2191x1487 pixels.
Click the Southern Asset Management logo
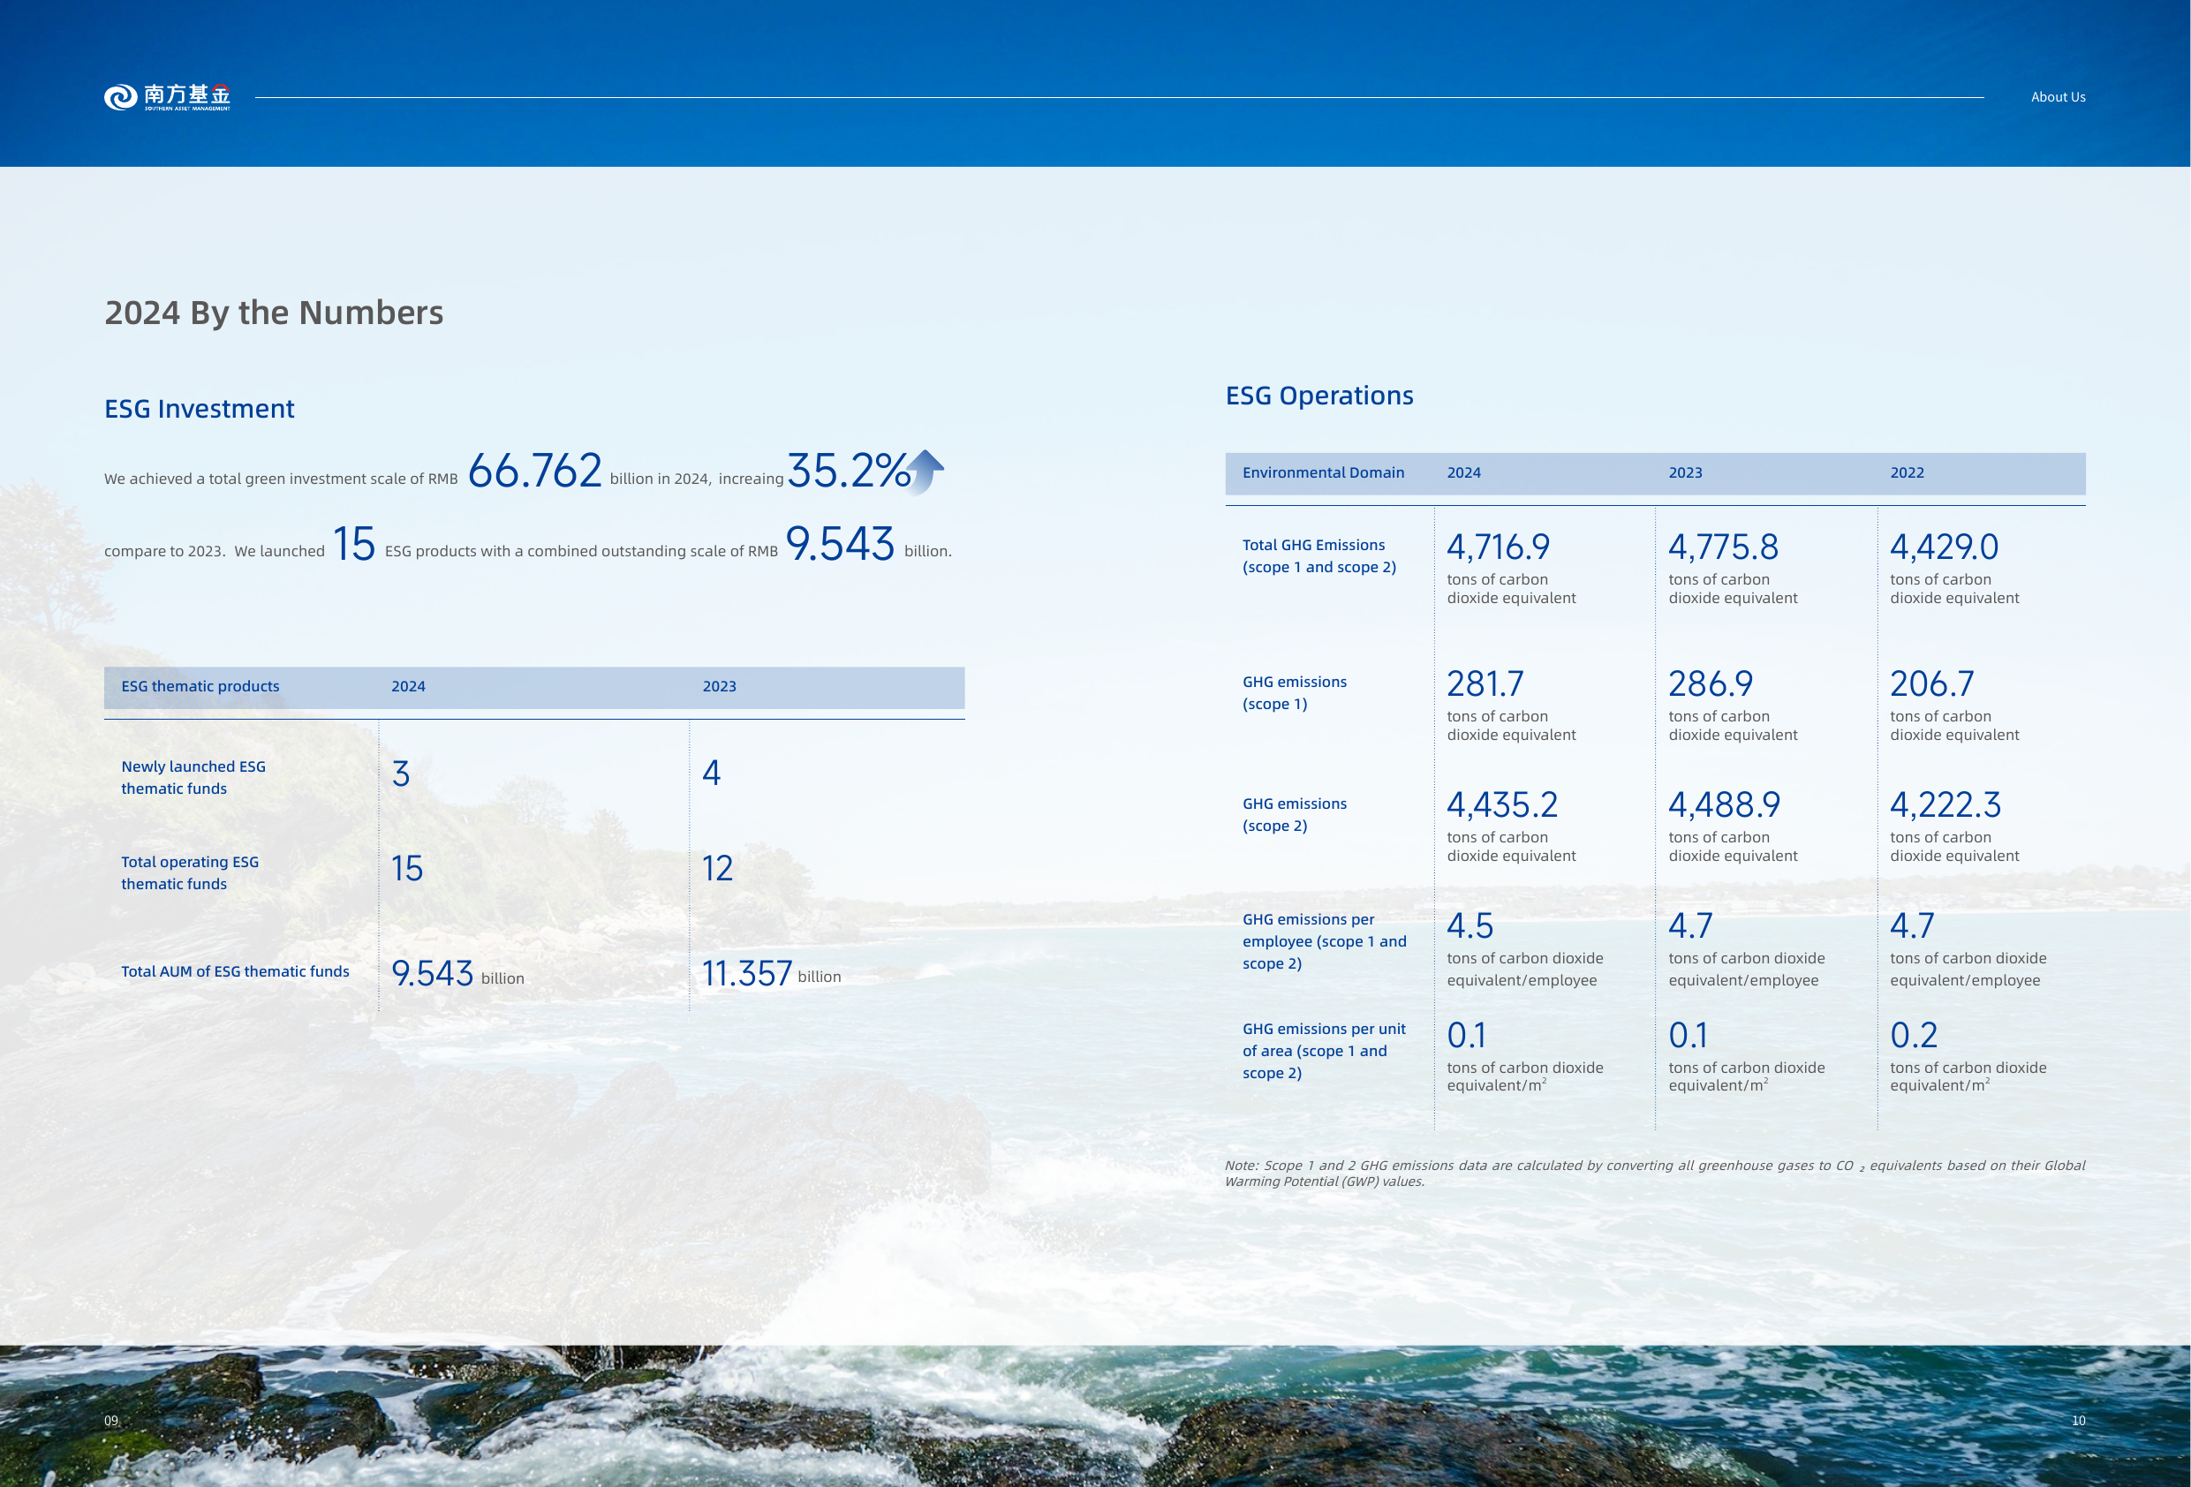(167, 97)
